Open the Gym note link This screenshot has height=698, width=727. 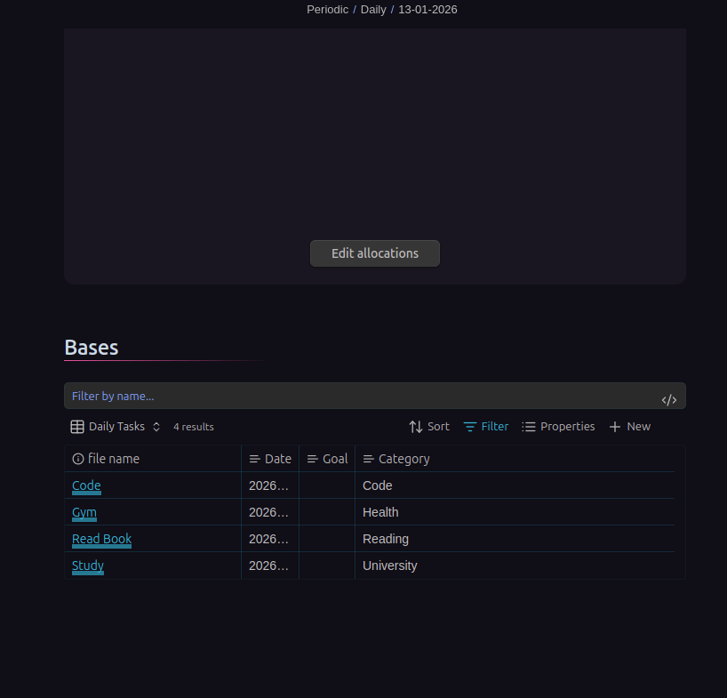(84, 512)
